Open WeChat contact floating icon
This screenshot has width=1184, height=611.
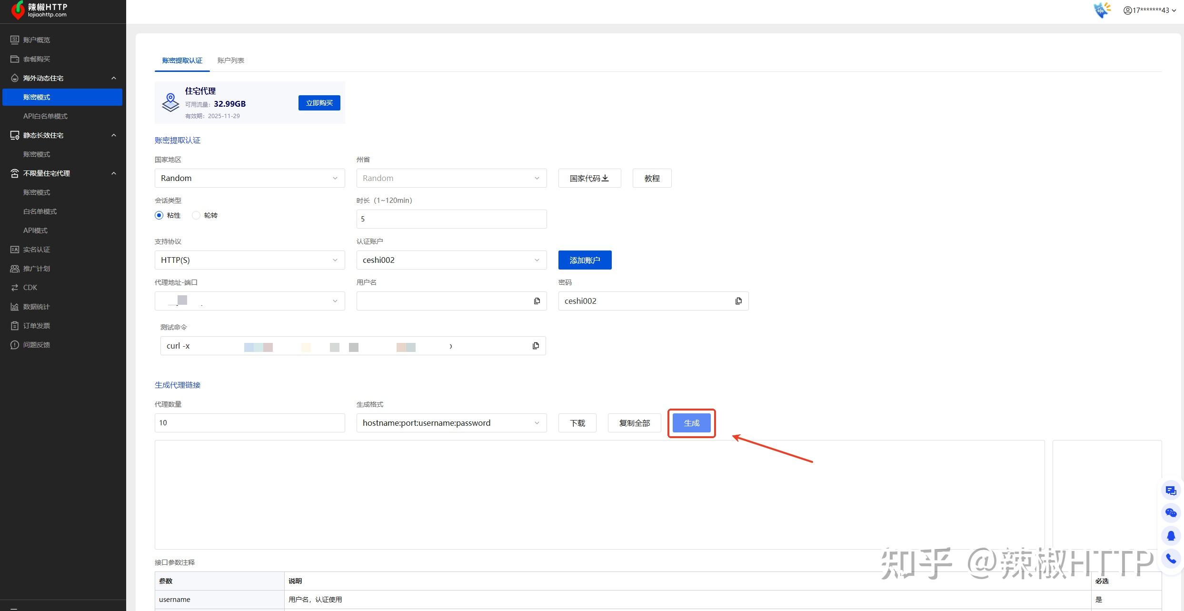[1171, 513]
